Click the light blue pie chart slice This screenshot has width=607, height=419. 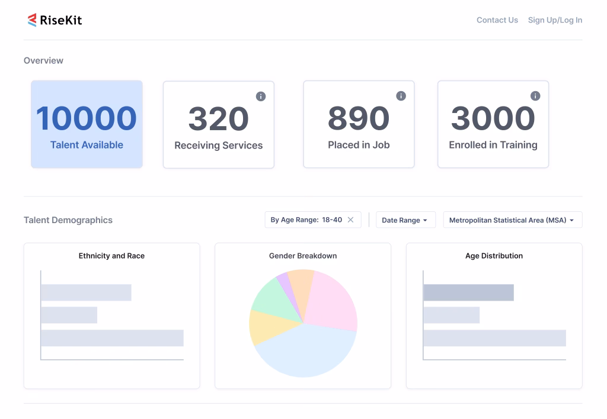point(302,352)
